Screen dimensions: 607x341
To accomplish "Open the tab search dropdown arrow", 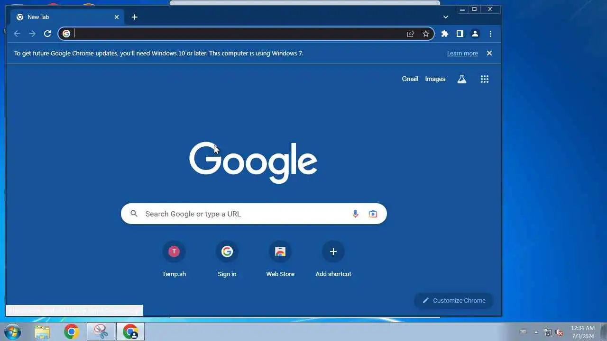I will 446,17.
